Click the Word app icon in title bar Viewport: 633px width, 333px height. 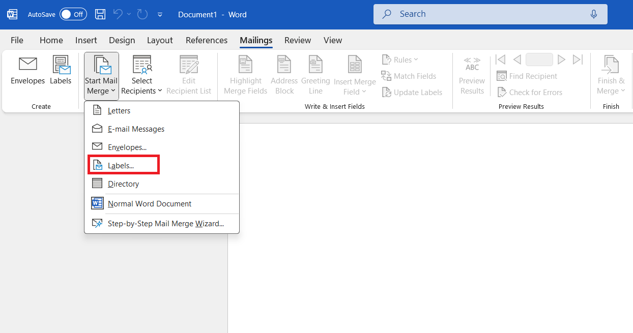pos(12,14)
